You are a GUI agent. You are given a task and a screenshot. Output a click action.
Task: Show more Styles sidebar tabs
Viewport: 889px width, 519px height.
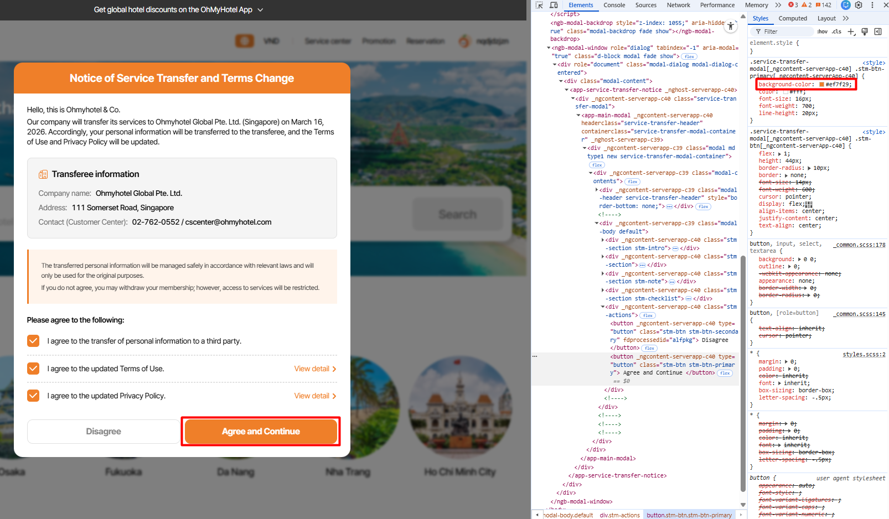point(845,18)
